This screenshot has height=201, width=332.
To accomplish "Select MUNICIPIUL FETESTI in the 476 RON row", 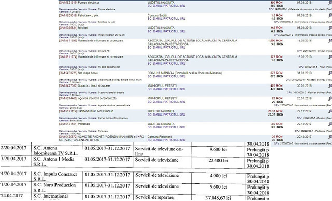I will tap(162, 85).
